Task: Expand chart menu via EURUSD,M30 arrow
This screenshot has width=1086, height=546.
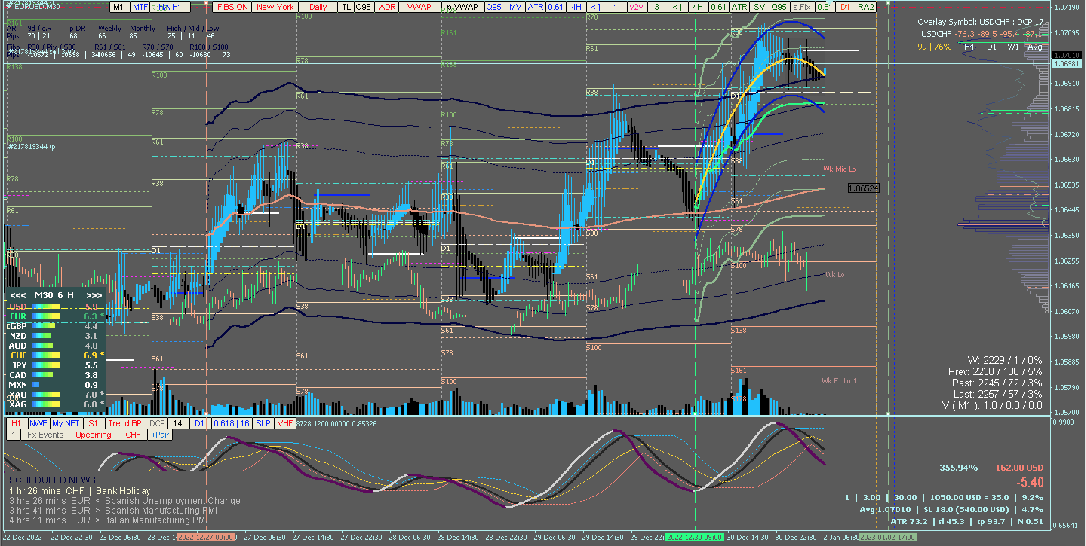Action: coord(9,6)
